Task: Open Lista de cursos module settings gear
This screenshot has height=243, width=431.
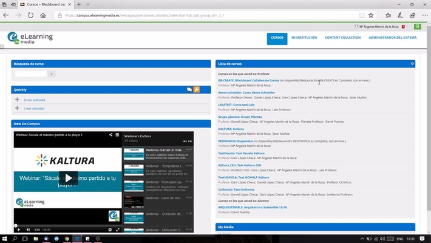Action: click(412, 64)
